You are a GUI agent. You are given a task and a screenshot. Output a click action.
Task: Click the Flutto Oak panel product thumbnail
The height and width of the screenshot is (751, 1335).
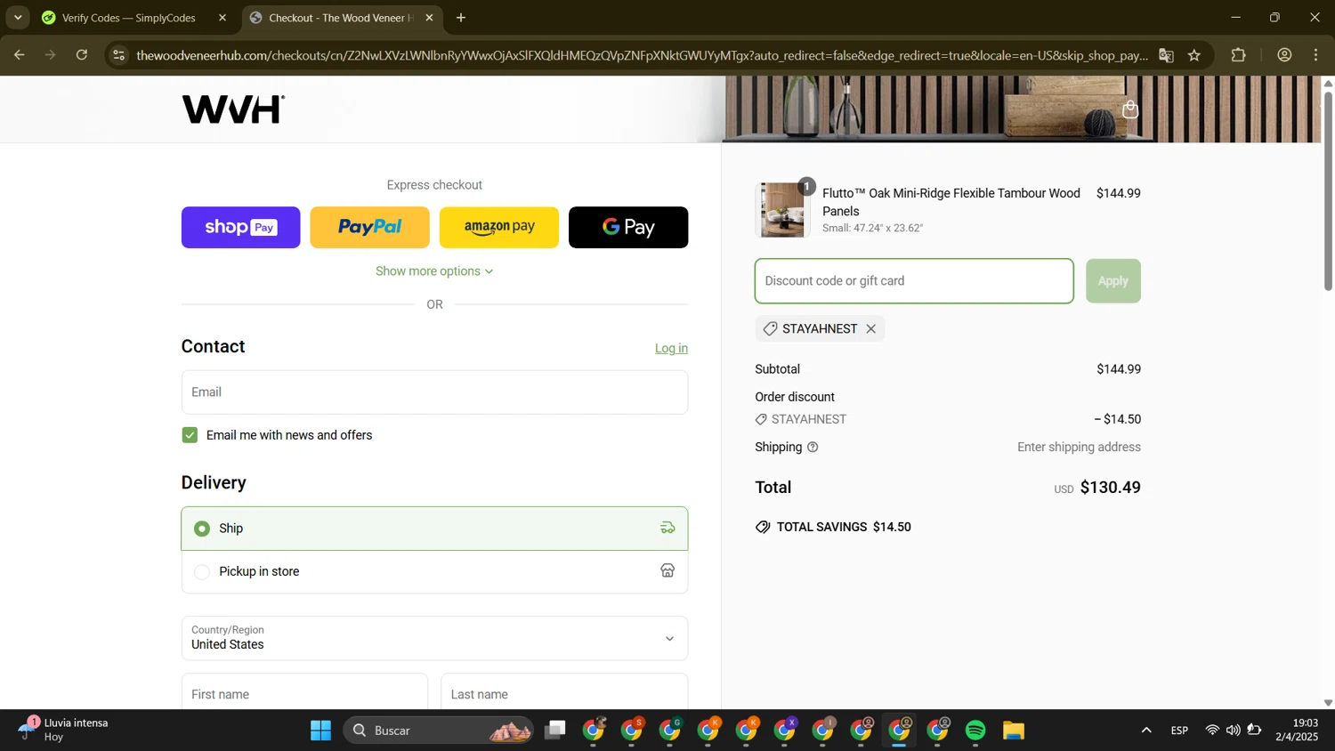pos(782,210)
